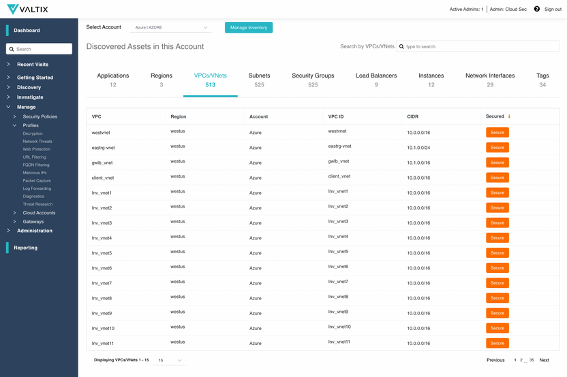Open Threat Research profile item
567x377 pixels.
[37, 204]
